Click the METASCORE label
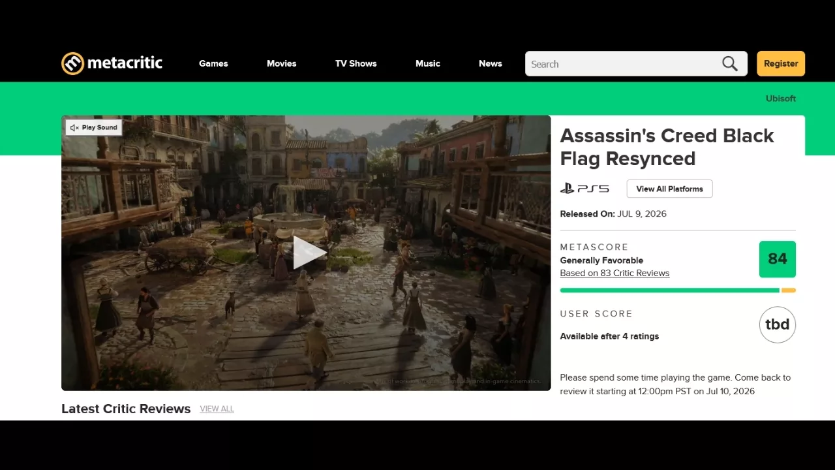Screen dimensions: 835x470 tap(594, 247)
